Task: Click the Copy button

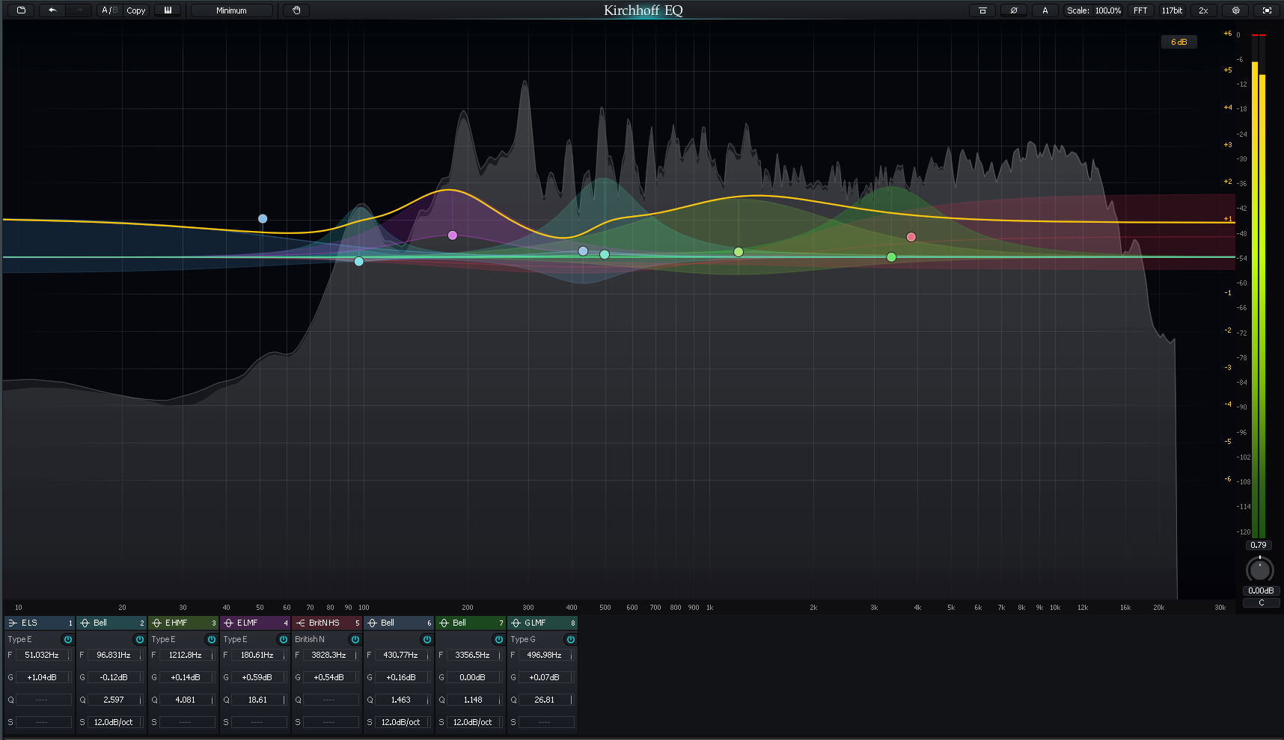Action: click(136, 10)
